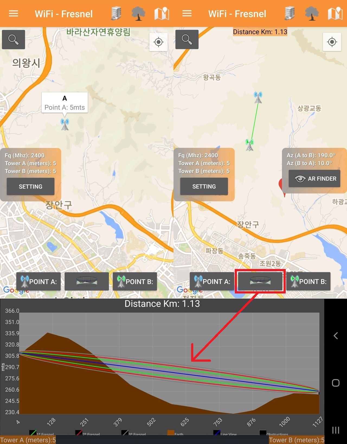Image resolution: width=347 pixels, height=444 pixels.
Task: Tap the Earth legend swatch
Action: point(171,433)
